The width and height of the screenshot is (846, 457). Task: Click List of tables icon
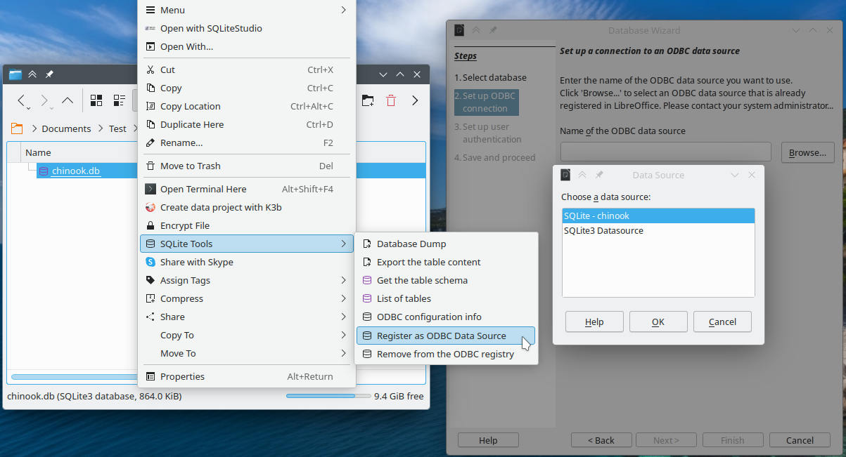[366, 298]
